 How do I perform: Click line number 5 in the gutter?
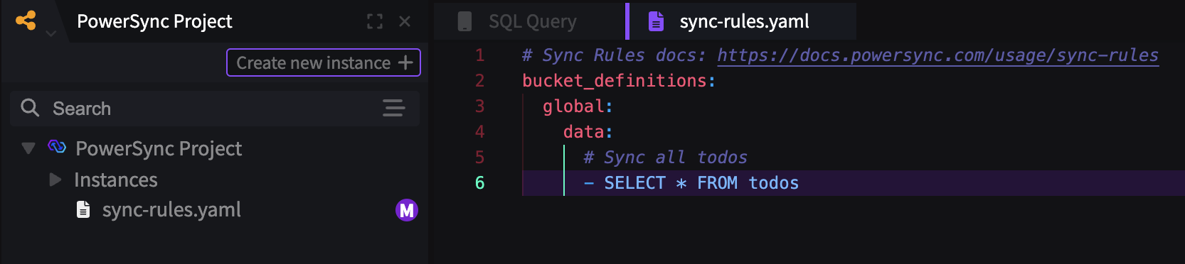click(x=480, y=158)
